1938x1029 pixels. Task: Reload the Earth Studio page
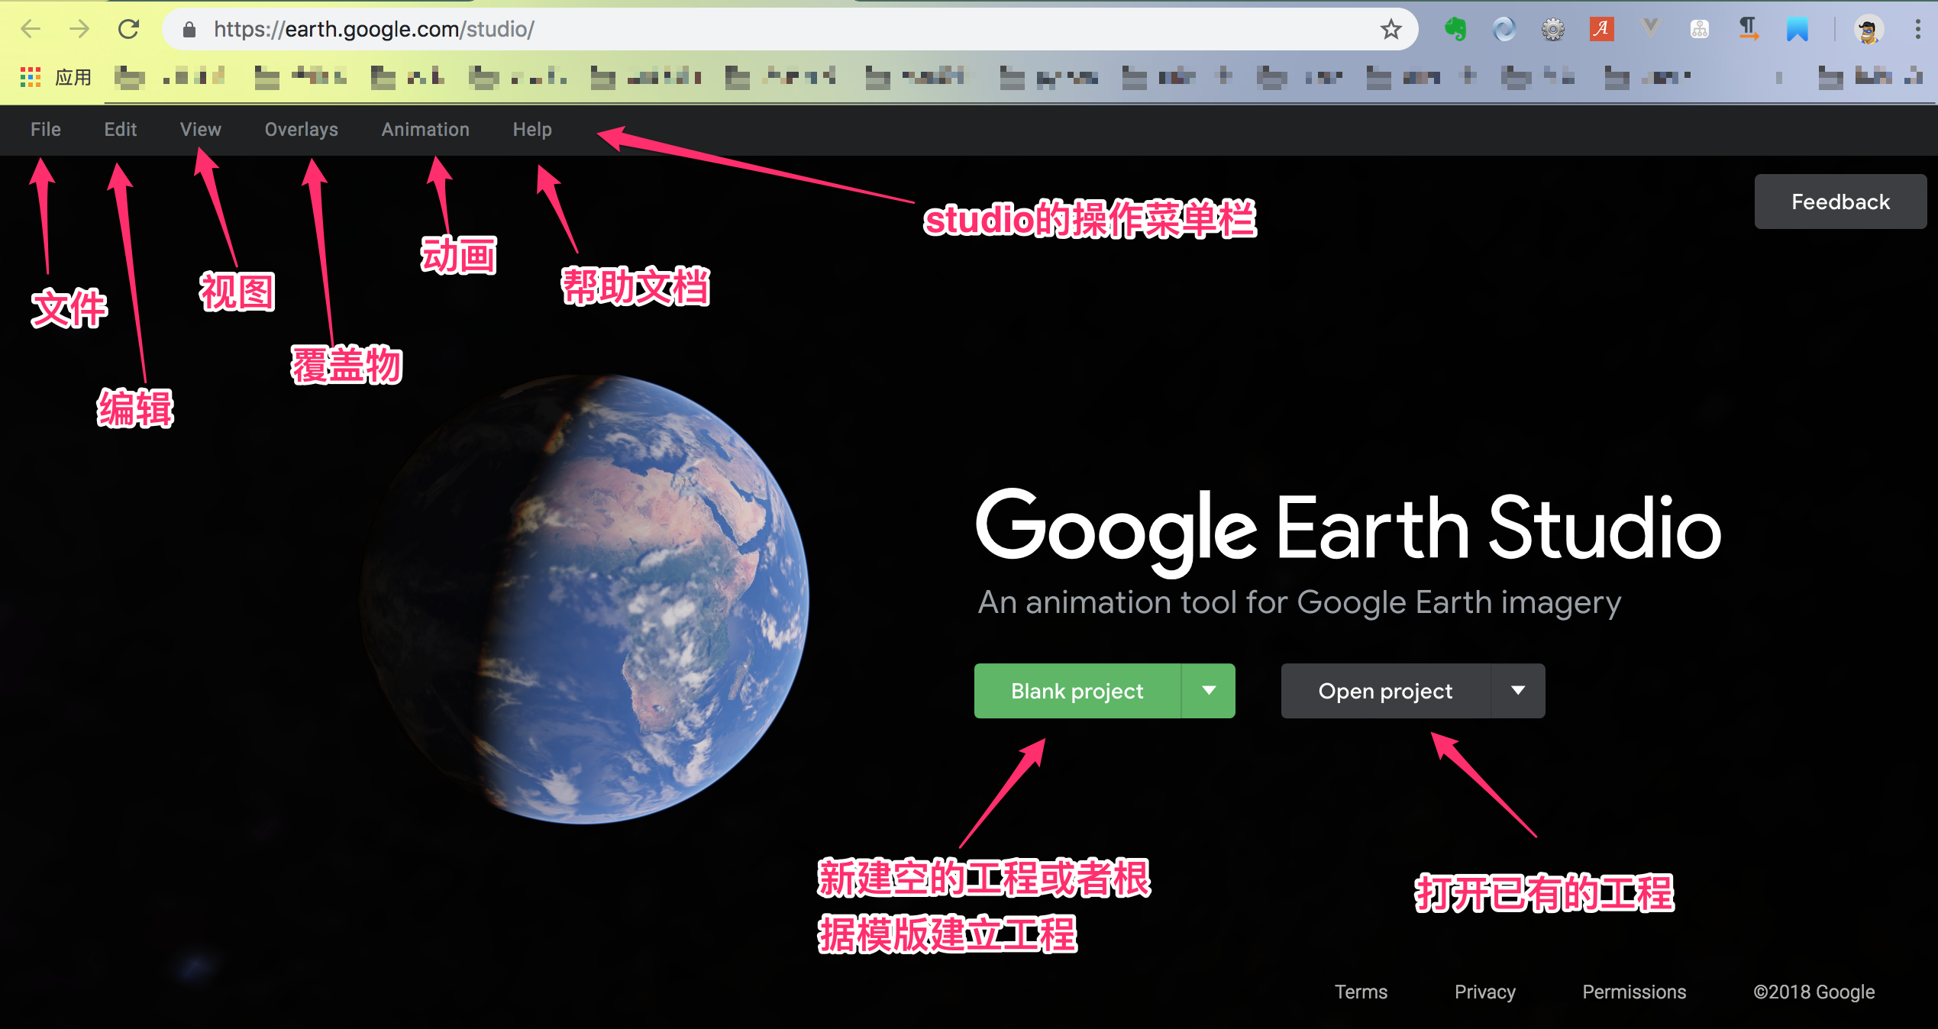tap(130, 29)
